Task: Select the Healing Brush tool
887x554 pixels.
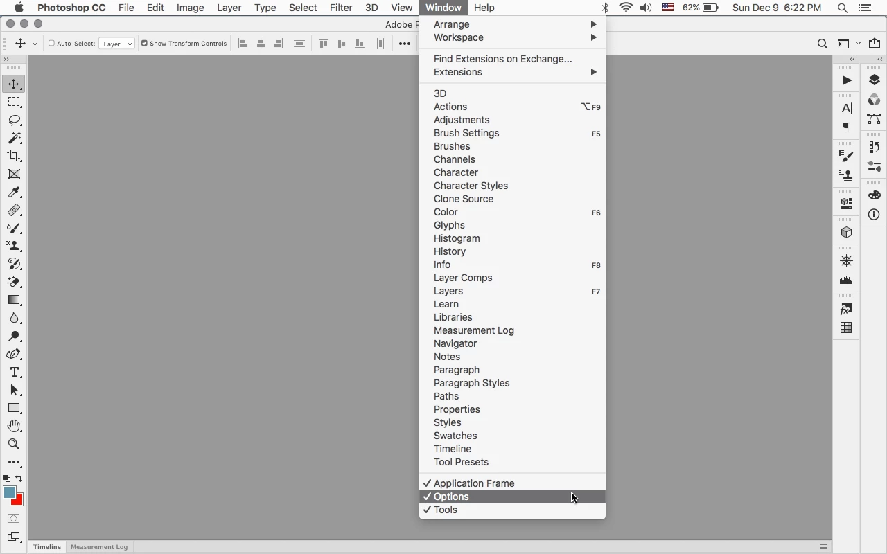Action: point(14,210)
